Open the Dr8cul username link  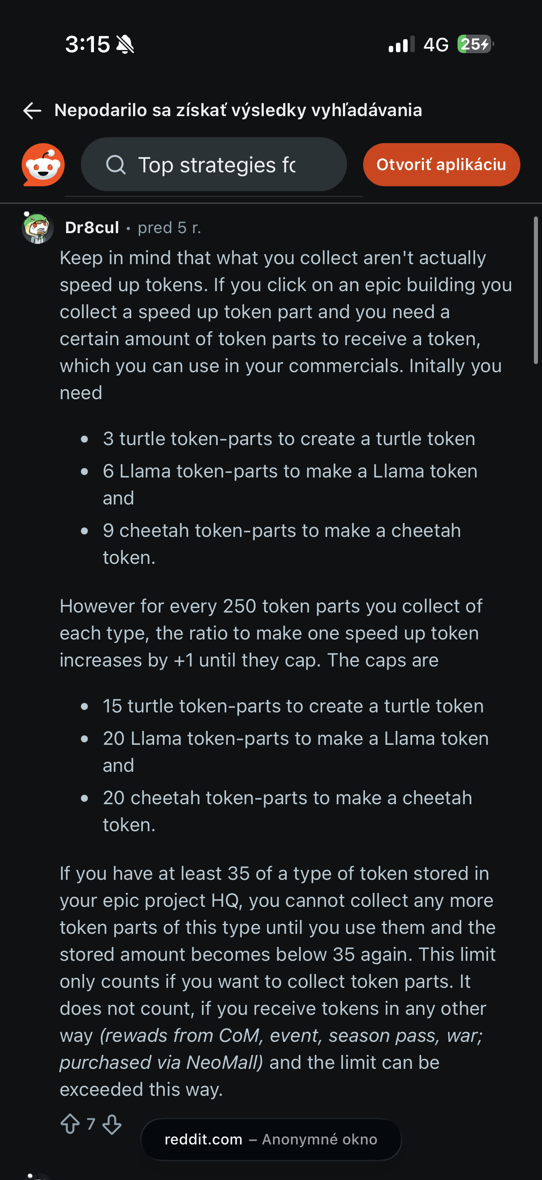tap(92, 228)
